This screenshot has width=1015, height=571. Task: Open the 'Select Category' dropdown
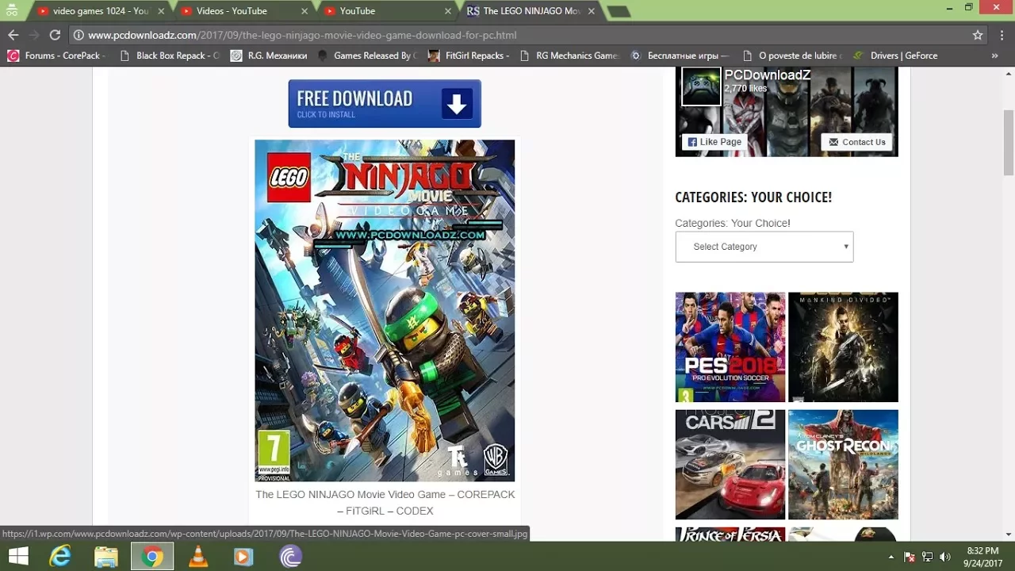764,247
